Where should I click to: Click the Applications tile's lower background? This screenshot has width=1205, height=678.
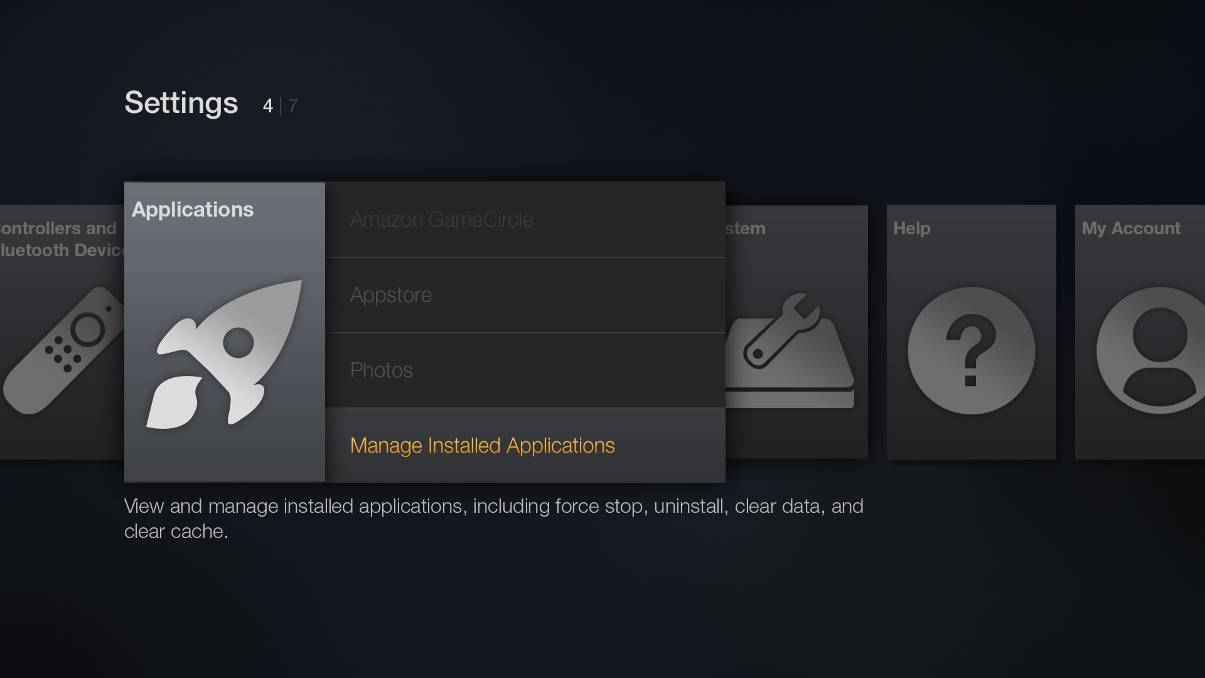click(x=224, y=458)
